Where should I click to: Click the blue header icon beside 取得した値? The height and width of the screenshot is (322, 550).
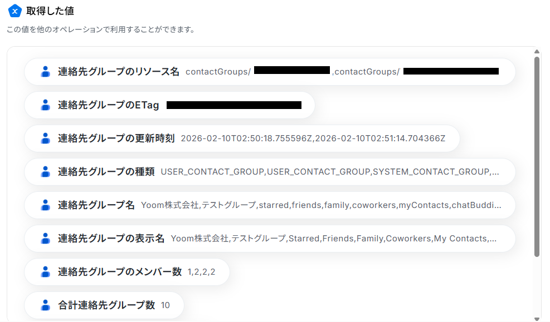click(15, 11)
